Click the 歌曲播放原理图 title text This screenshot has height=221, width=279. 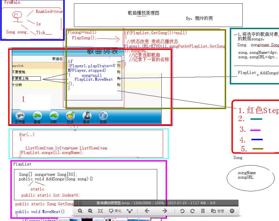143,13
